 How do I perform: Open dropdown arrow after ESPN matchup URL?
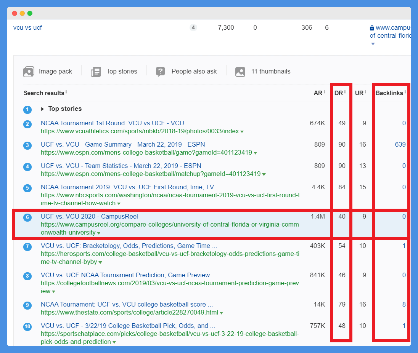pyautogui.click(x=264, y=174)
